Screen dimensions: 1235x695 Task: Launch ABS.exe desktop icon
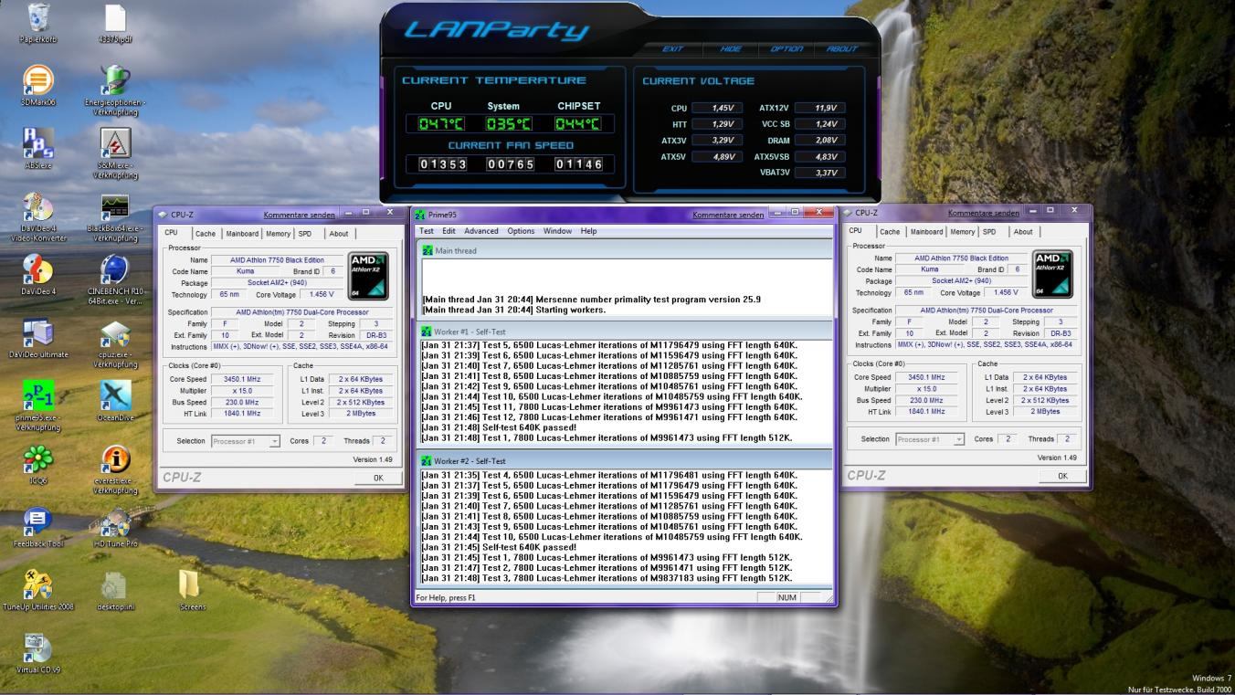pyautogui.click(x=38, y=143)
